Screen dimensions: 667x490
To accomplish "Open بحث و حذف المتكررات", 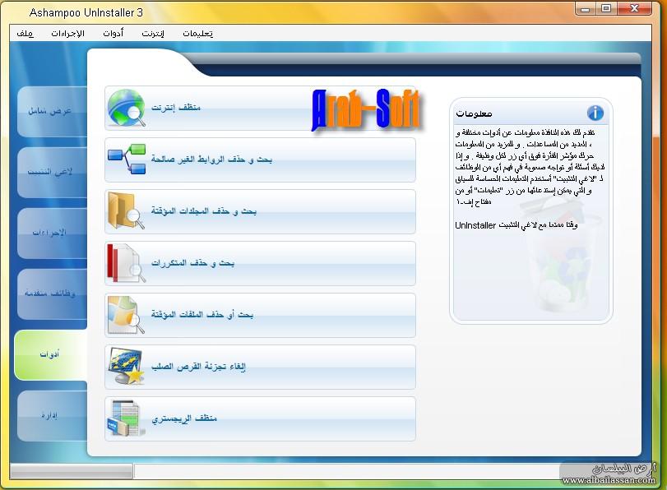I will pos(260,263).
